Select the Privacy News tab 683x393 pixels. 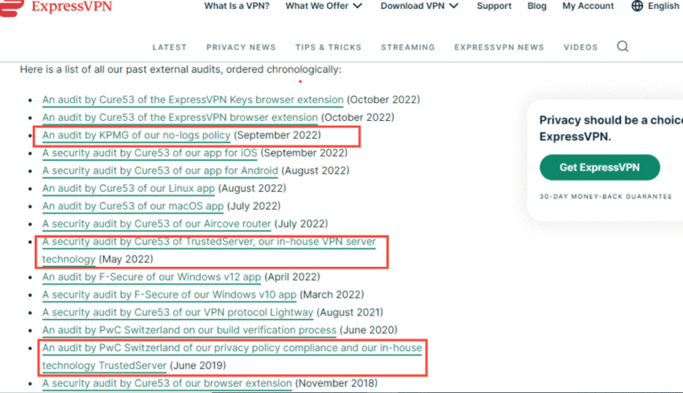point(241,47)
